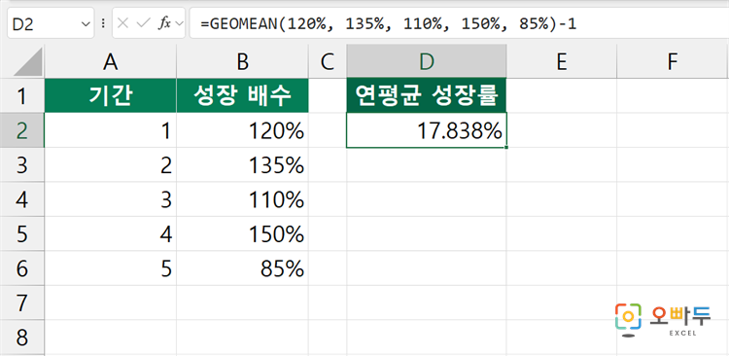Click the 기간 header cell
This screenshot has width=729, height=356.
(x=110, y=96)
